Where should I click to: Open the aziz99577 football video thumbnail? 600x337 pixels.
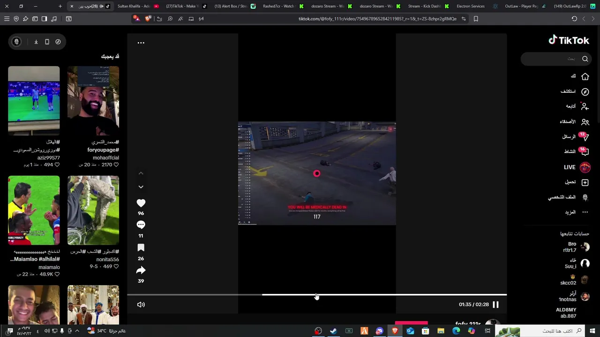[x=34, y=101]
